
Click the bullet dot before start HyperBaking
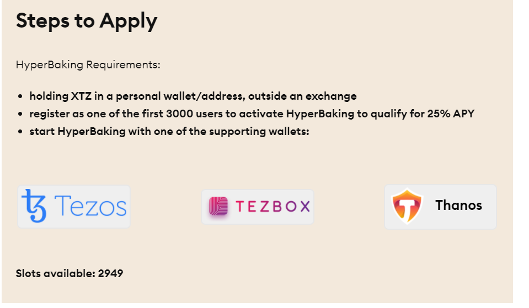coord(20,132)
